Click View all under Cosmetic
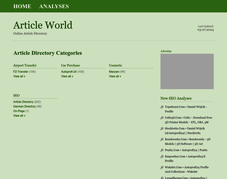Image resolution: width=227 pixels, height=179 pixels. (x=115, y=76)
